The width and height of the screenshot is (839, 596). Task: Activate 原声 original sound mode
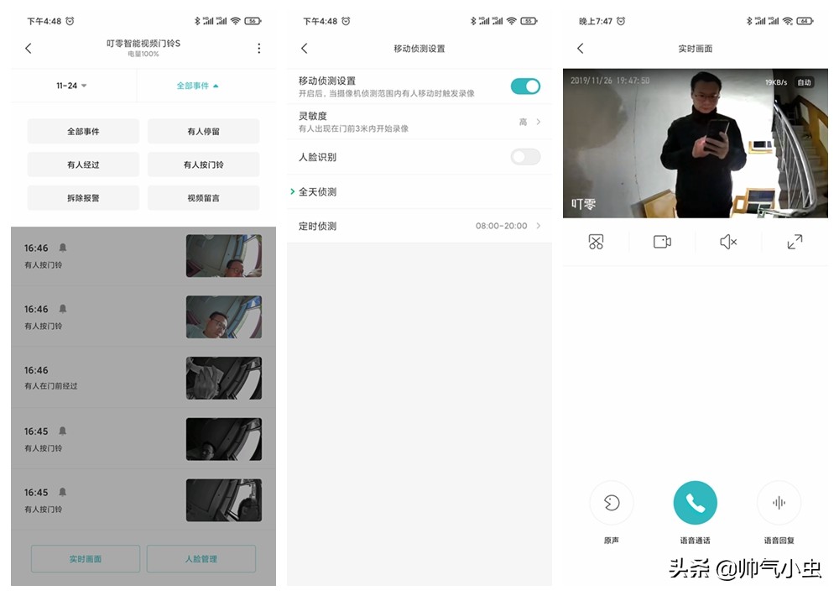coord(612,501)
